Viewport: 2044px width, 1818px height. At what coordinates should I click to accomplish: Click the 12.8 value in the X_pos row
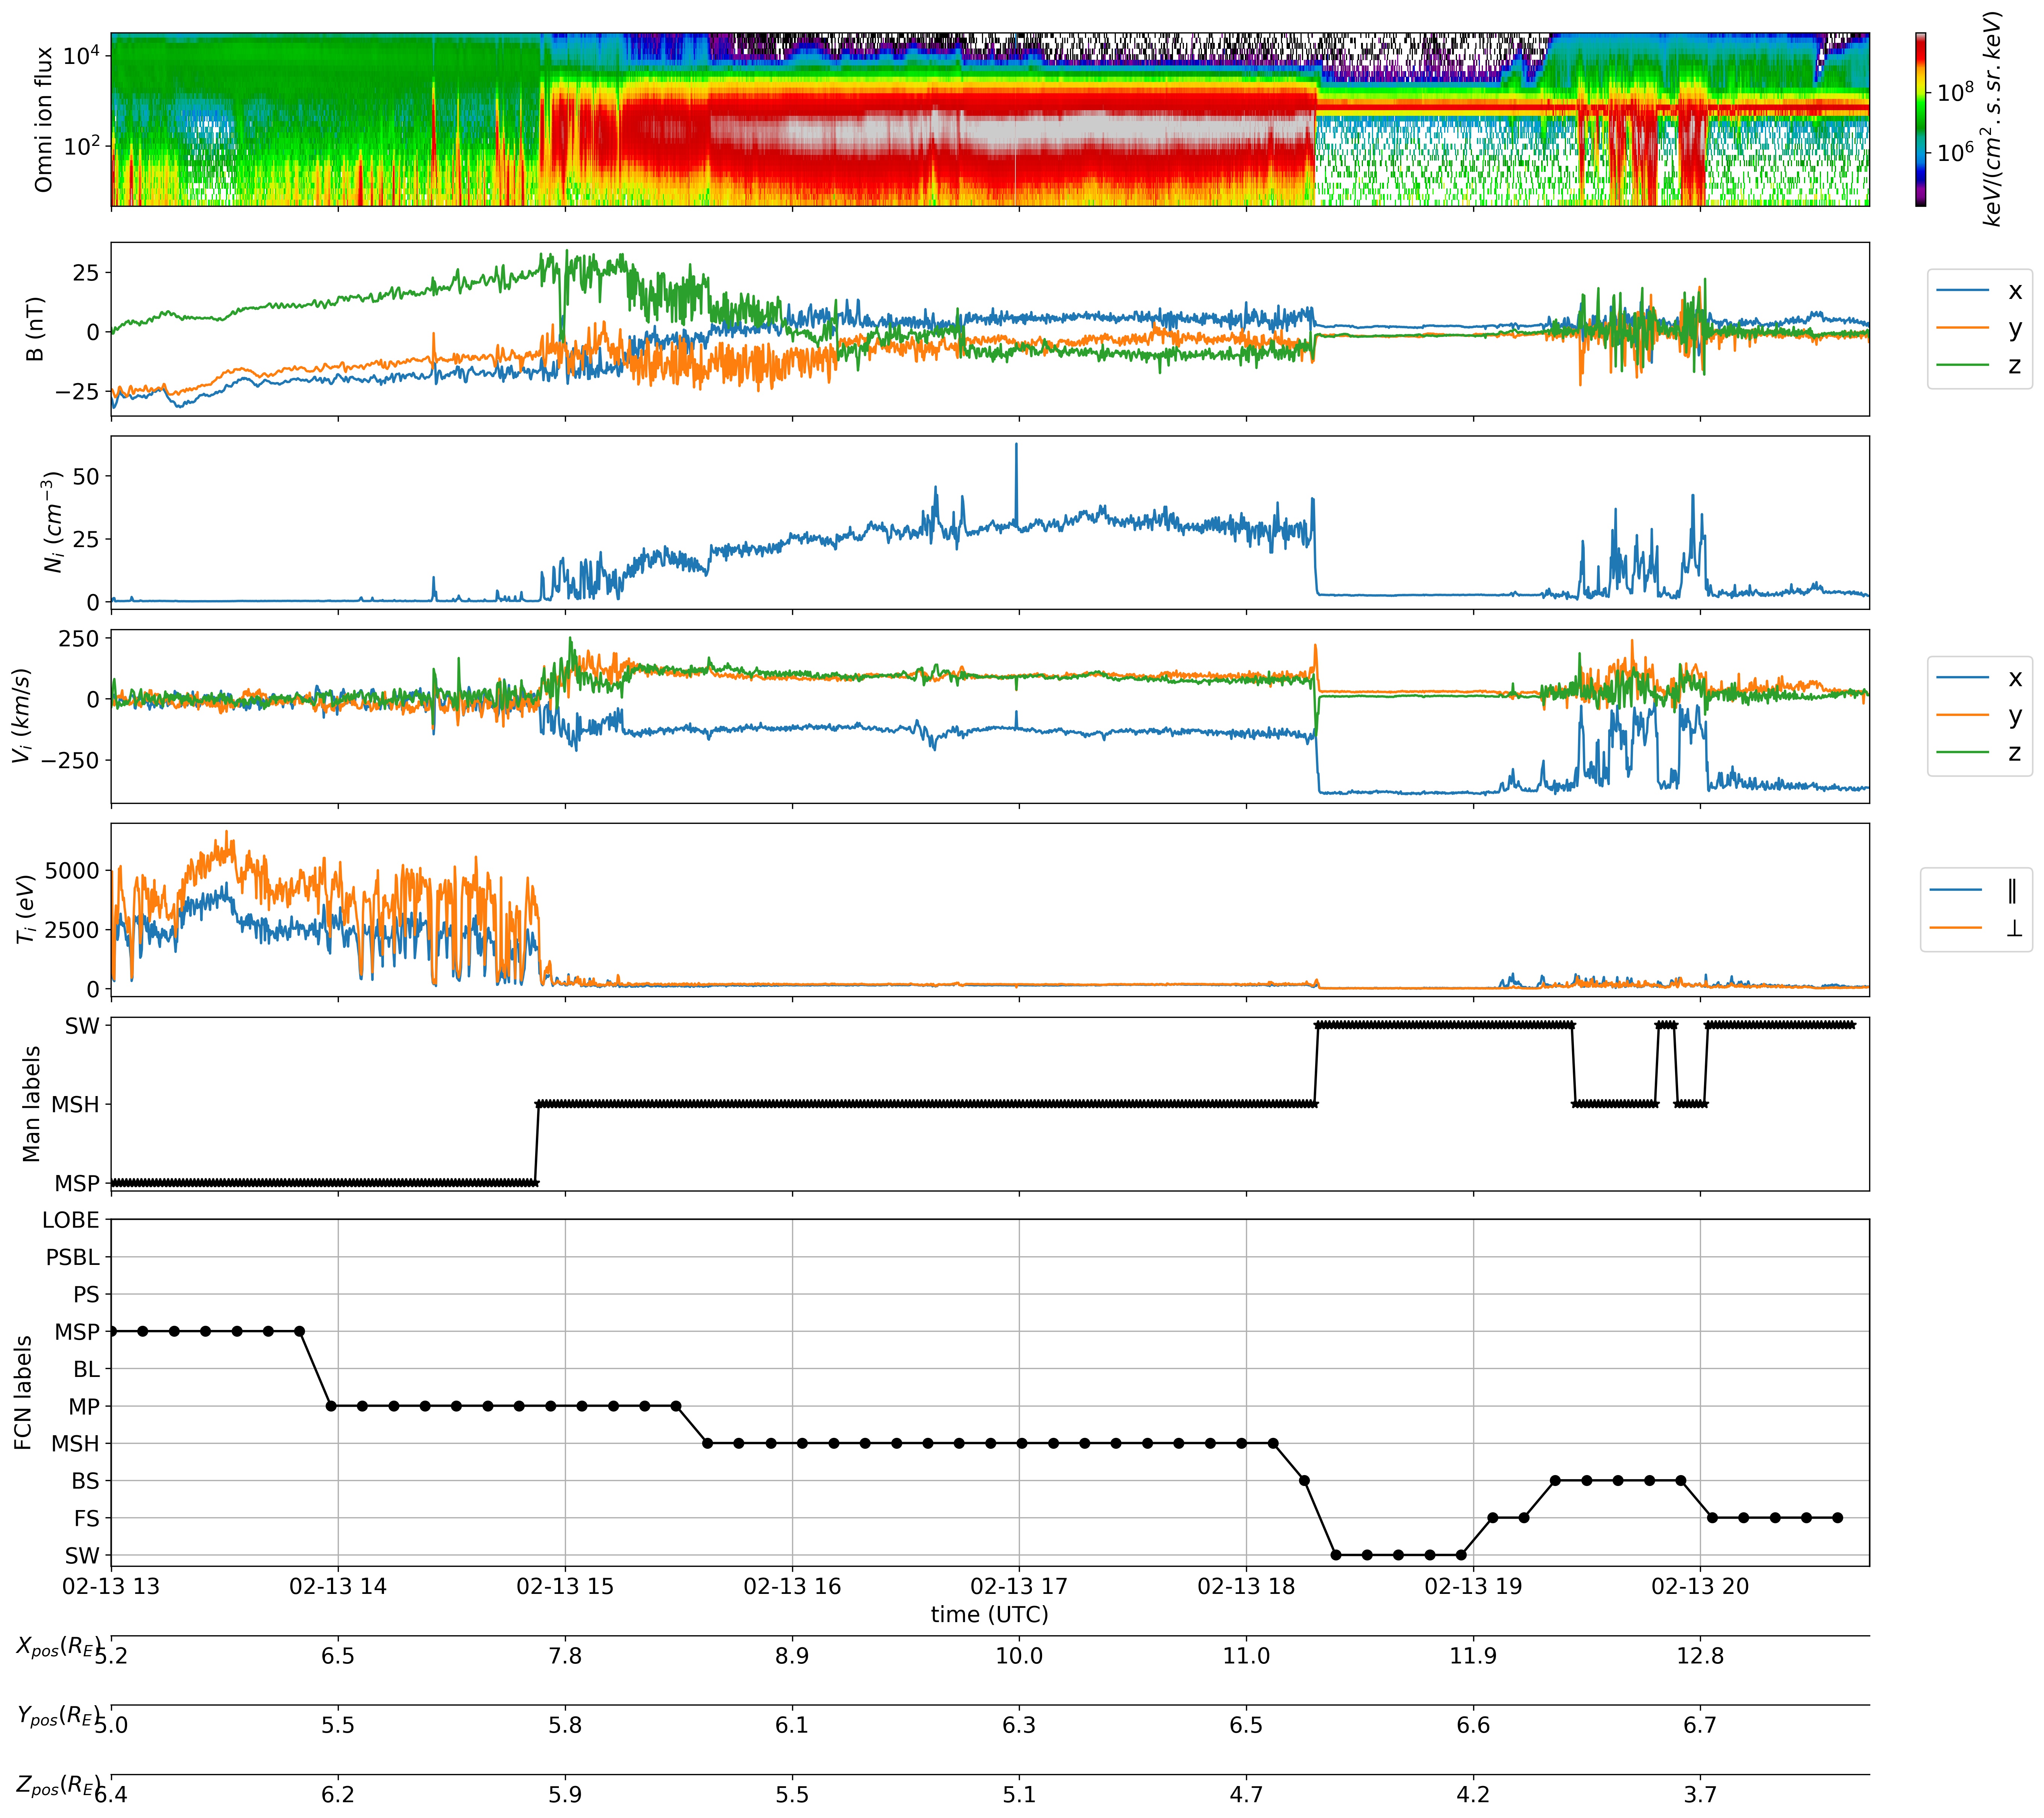[1700, 1657]
